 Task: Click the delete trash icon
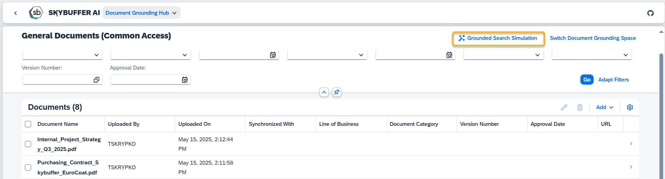tap(580, 107)
